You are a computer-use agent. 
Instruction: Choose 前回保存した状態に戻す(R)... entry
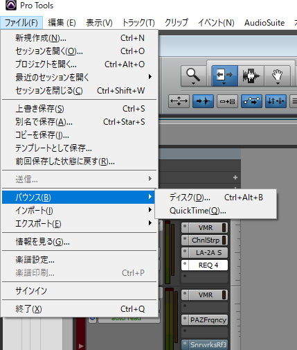[80, 161]
